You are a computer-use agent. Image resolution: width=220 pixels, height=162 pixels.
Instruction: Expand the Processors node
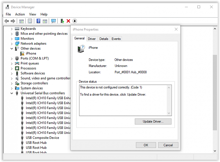pyautogui.click(x=12, y=69)
